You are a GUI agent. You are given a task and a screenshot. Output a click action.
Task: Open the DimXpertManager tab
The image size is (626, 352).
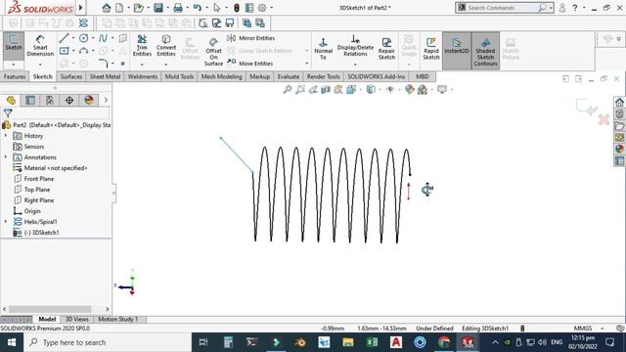69,100
